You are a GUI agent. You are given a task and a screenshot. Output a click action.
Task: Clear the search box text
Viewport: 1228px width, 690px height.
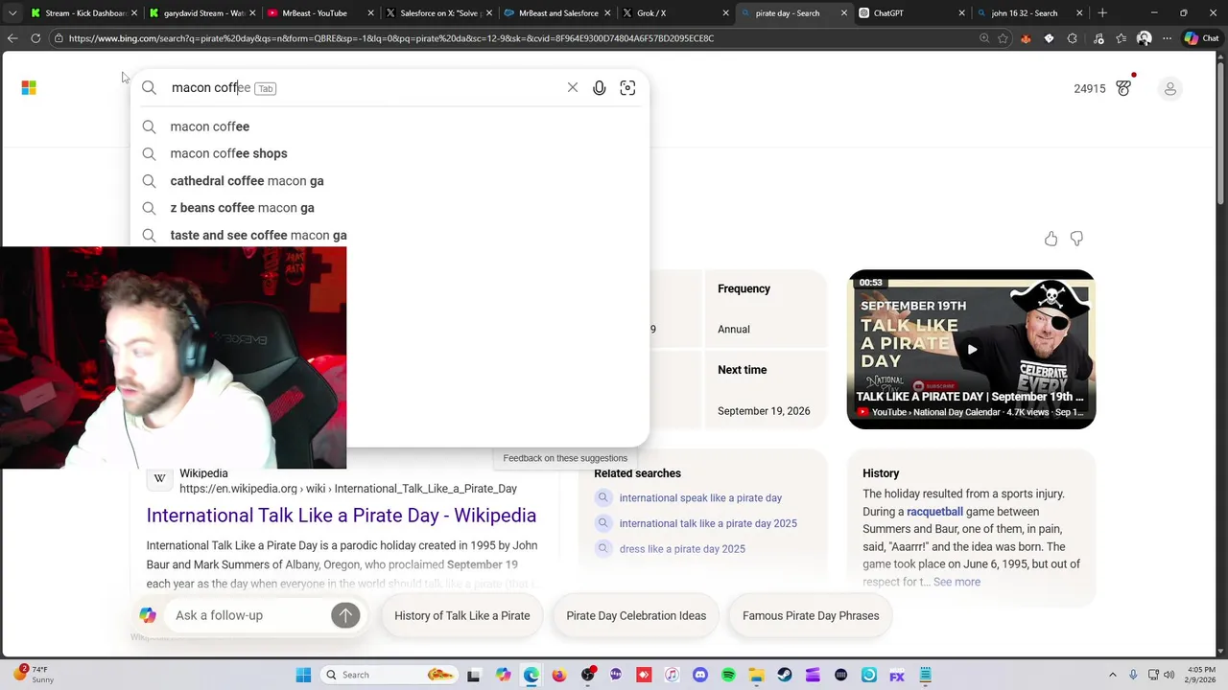click(573, 87)
